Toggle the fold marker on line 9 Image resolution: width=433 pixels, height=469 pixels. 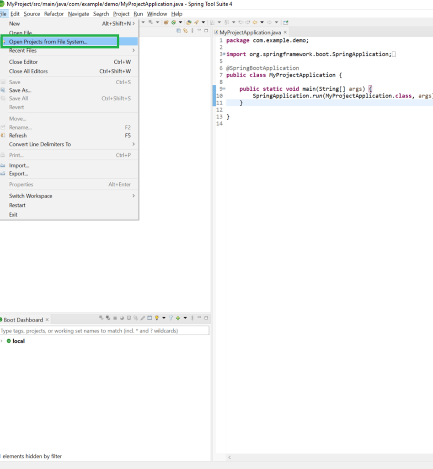click(x=224, y=89)
